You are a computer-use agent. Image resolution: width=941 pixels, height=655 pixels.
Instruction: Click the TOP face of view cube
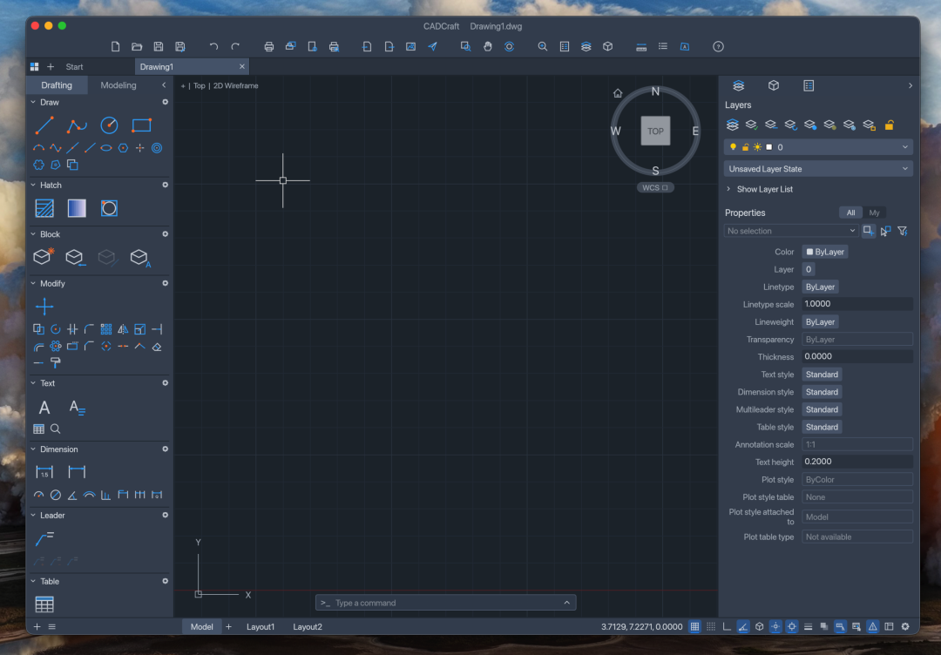pos(655,131)
